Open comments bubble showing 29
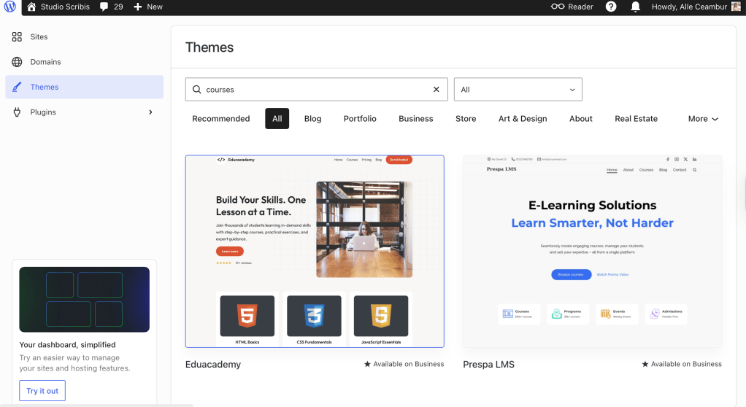The width and height of the screenshot is (746, 407). pyautogui.click(x=112, y=7)
